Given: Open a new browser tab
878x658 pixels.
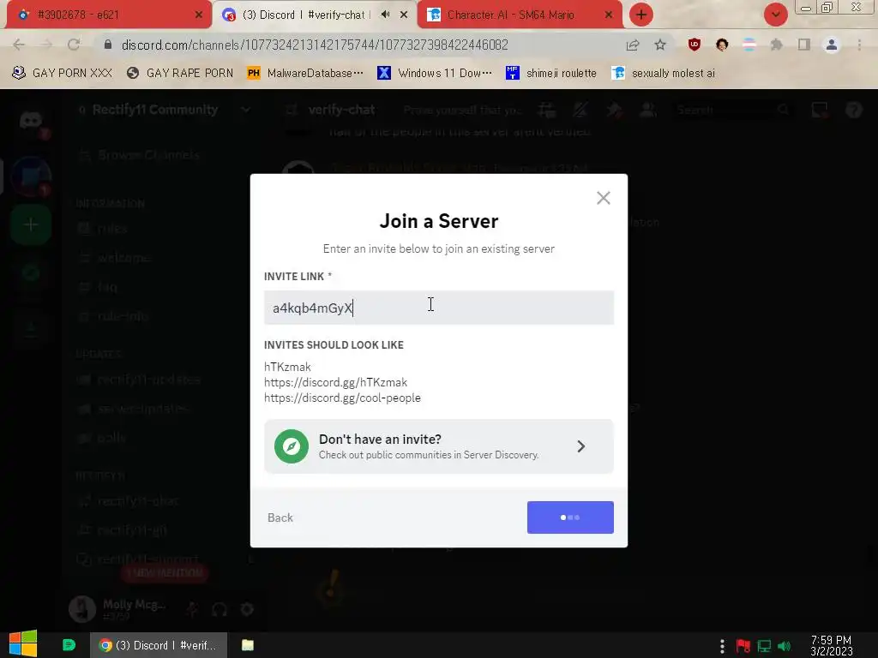Looking at the screenshot, I should click(641, 15).
